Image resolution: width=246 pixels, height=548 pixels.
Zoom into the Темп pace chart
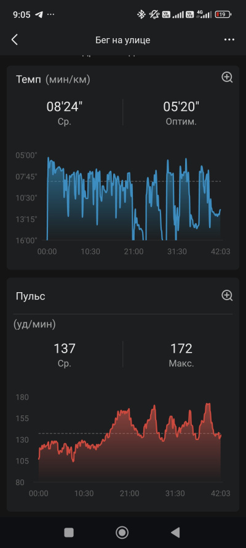[227, 77]
